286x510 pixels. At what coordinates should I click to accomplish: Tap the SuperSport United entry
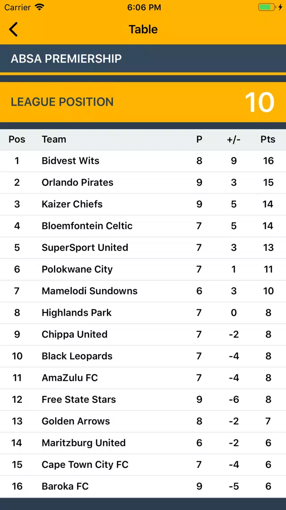click(143, 247)
